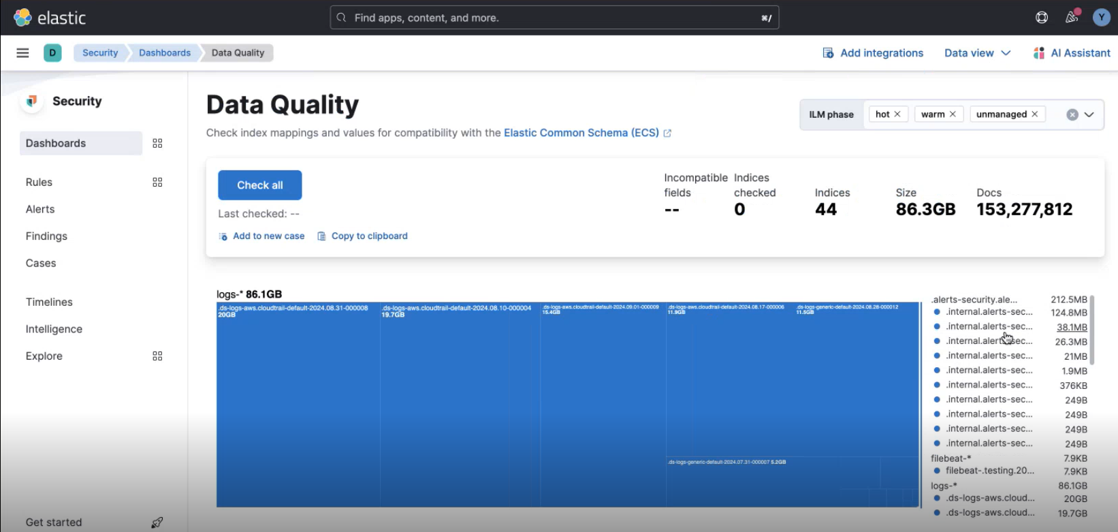Image resolution: width=1118 pixels, height=532 pixels.
Task: Click the Elastic logo
Action: click(x=50, y=18)
